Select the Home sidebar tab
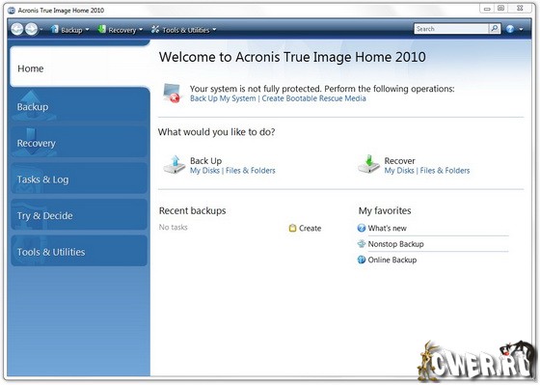Viewport: 540px width, 385px height. click(80, 67)
